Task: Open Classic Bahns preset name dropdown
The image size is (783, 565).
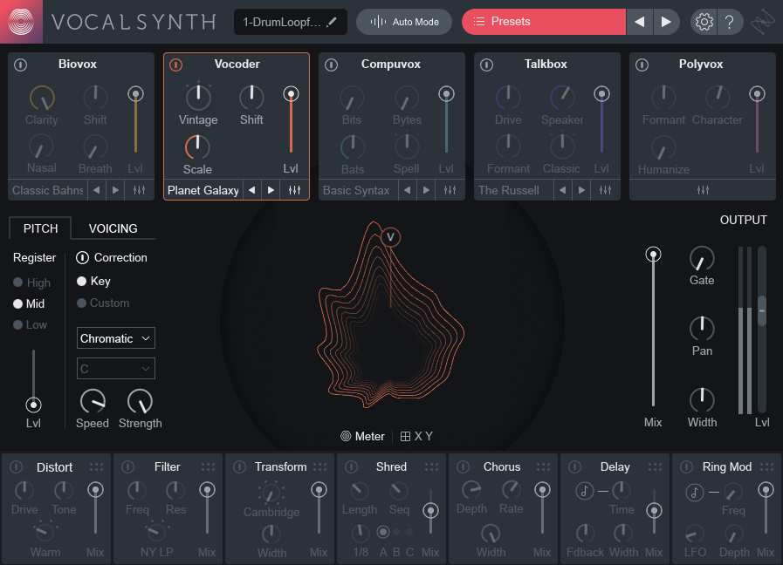Action: [x=48, y=190]
